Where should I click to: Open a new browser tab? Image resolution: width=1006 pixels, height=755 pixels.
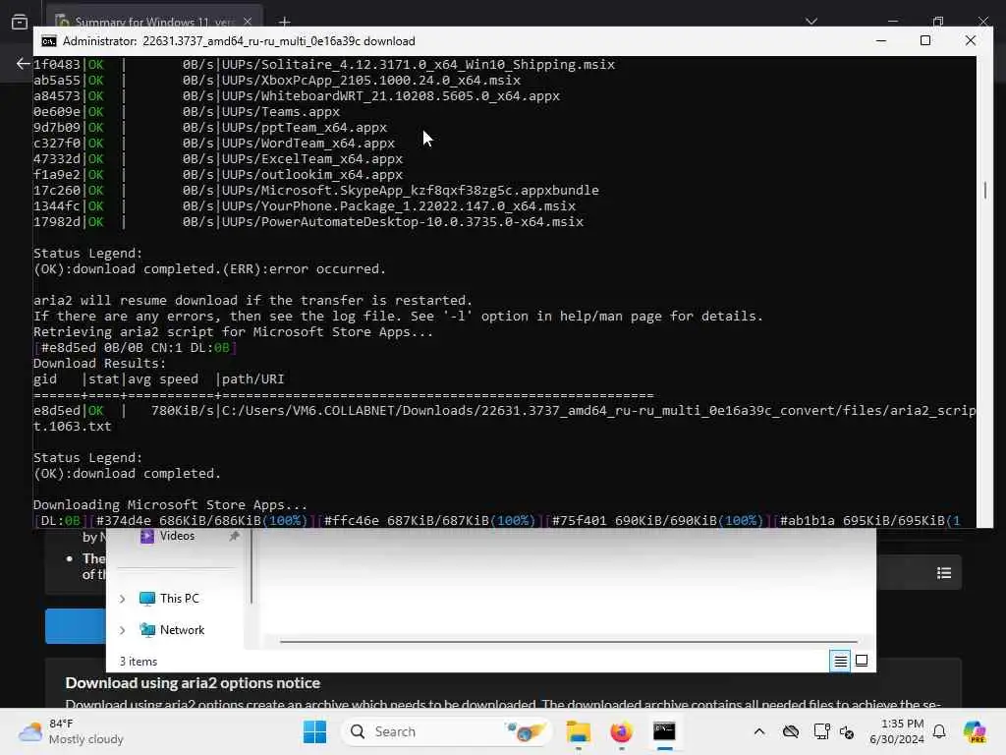click(284, 22)
